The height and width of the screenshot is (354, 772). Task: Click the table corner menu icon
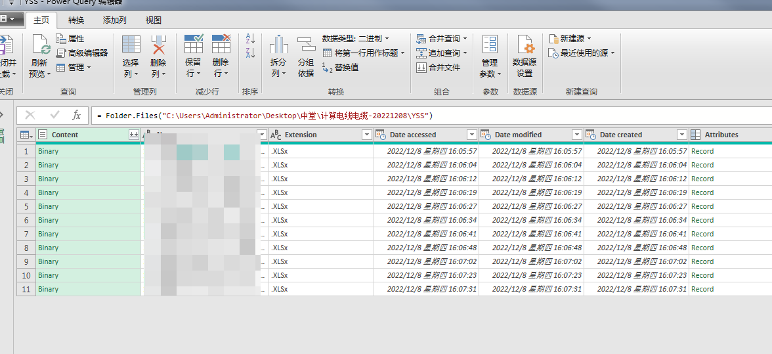pos(26,135)
